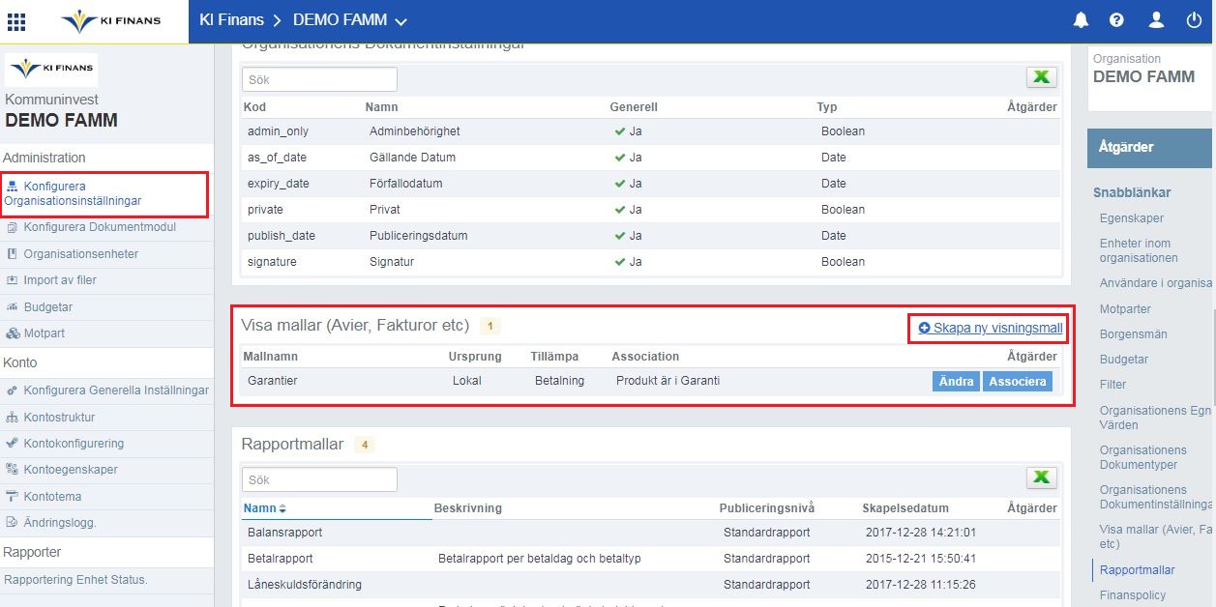
Task: Click the Kontostruktur sidebar icon
Action: tap(14, 418)
